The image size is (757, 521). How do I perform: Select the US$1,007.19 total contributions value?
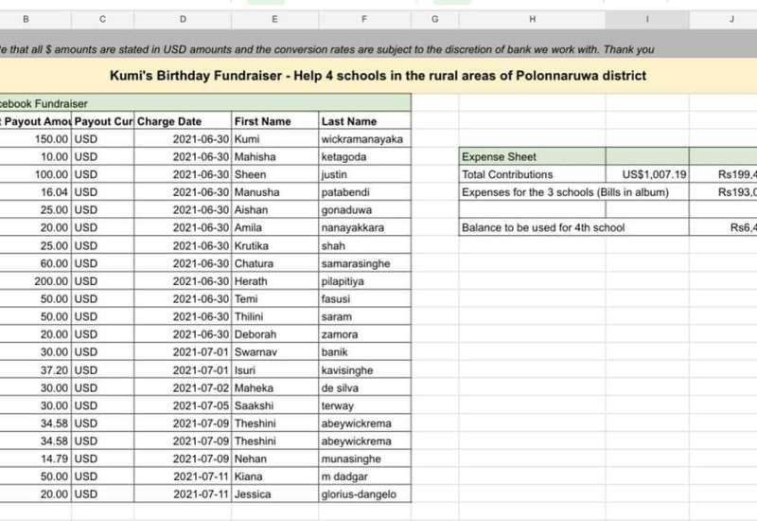click(647, 174)
